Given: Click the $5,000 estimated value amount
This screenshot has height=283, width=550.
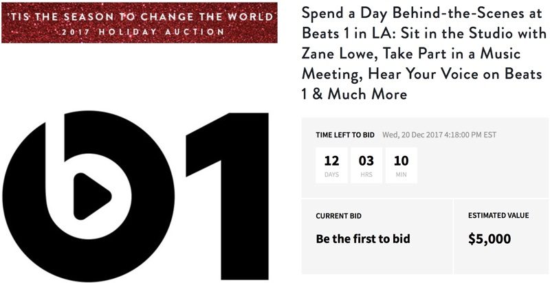Looking at the screenshot, I should click(489, 239).
